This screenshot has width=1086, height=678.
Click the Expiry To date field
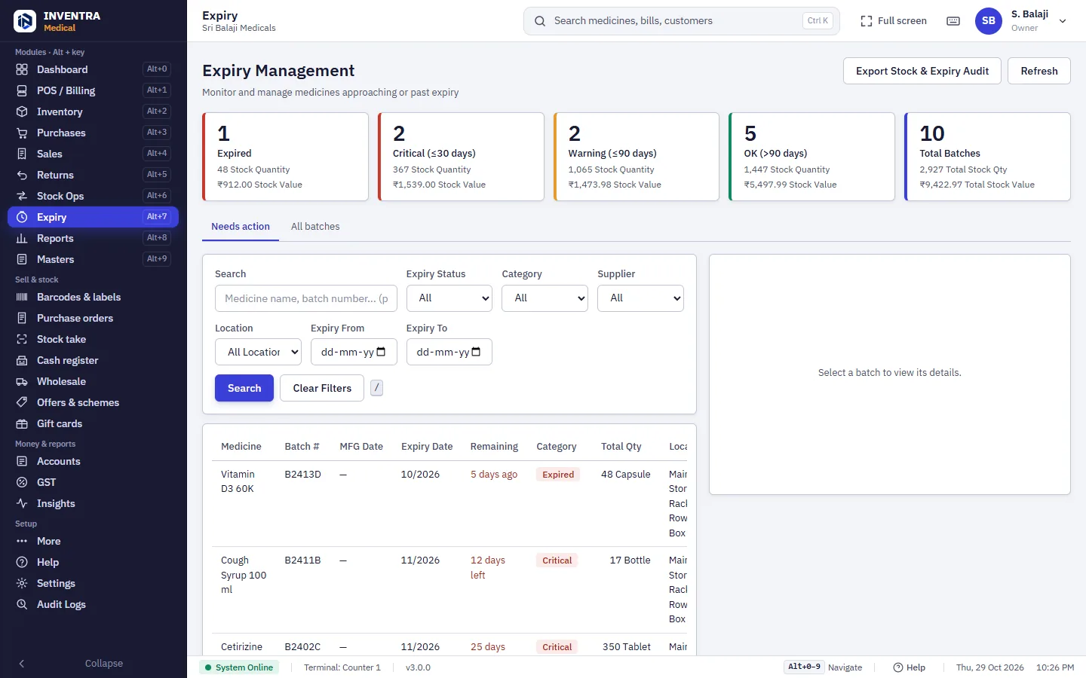[449, 352]
